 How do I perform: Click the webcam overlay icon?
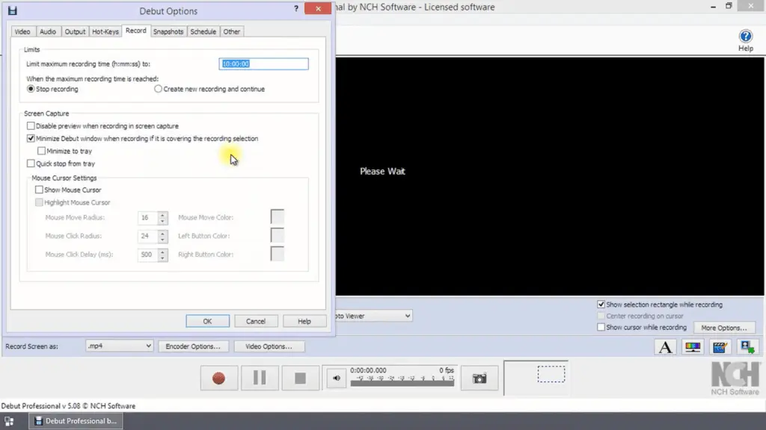coord(747,347)
